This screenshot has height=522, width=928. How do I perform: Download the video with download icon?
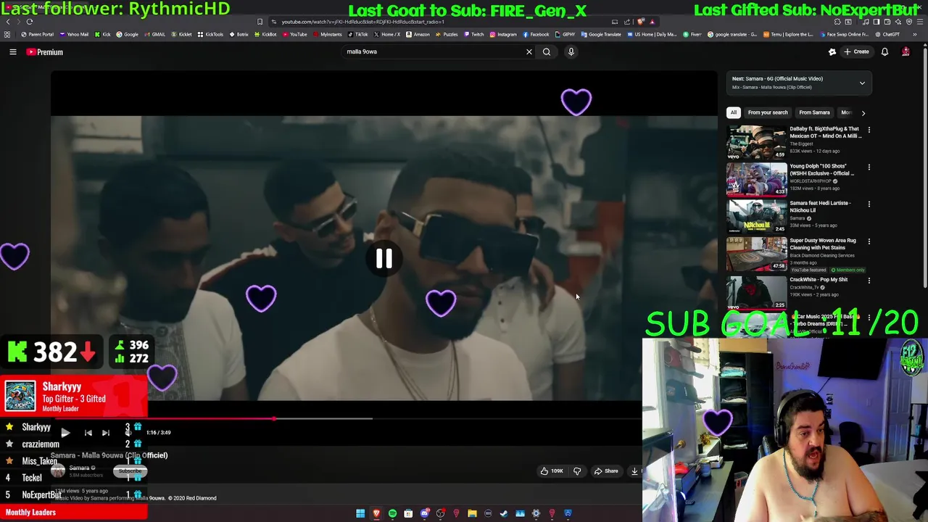[634, 471]
